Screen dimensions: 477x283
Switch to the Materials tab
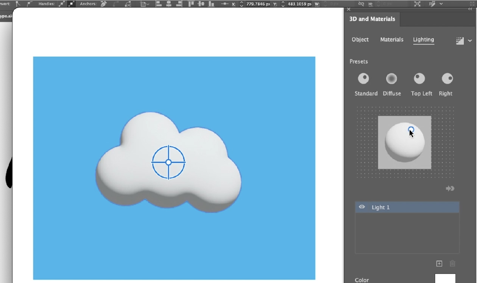(x=391, y=39)
